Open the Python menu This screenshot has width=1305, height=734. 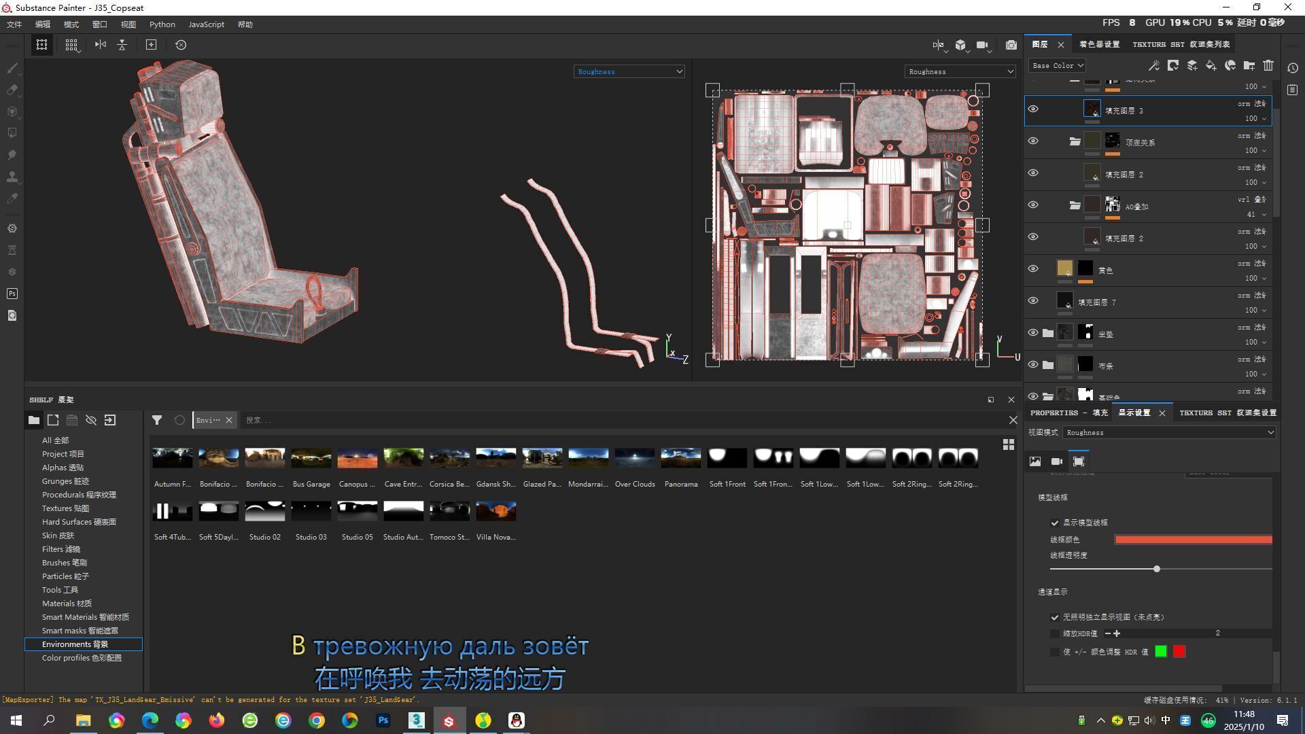pyautogui.click(x=162, y=24)
